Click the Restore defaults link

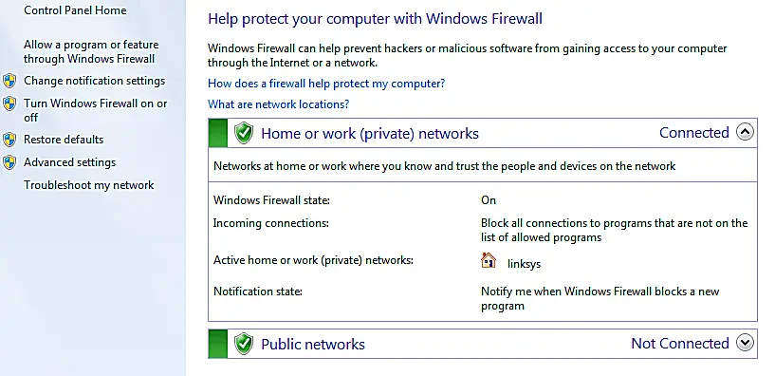(x=64, y=140)
